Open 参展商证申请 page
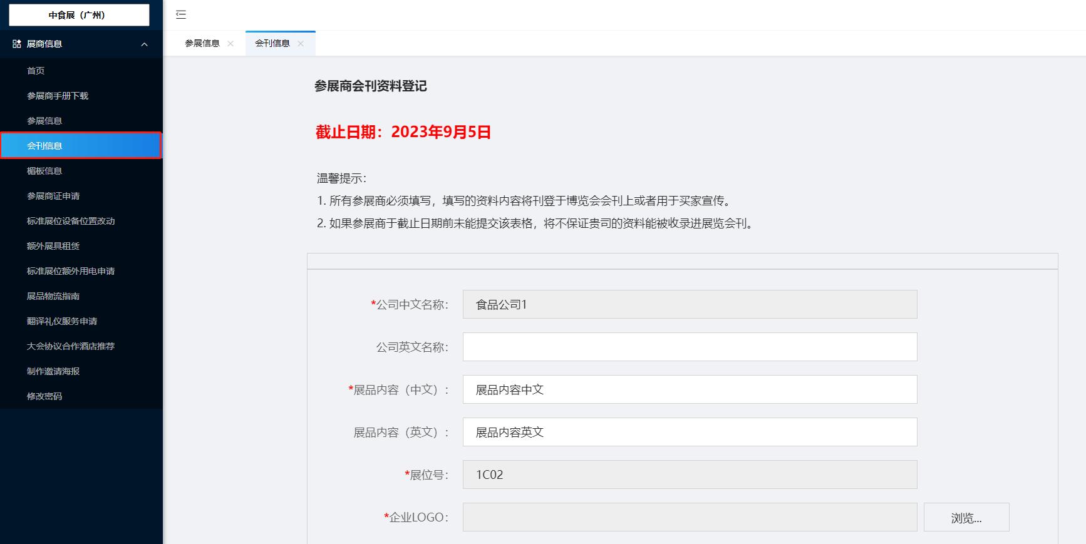 pyautogui.click(x=53, y=196)
